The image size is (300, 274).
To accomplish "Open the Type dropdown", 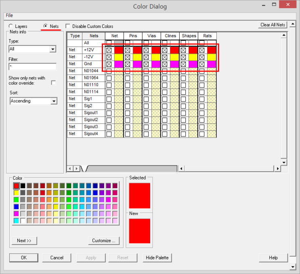I will (53, 49).
